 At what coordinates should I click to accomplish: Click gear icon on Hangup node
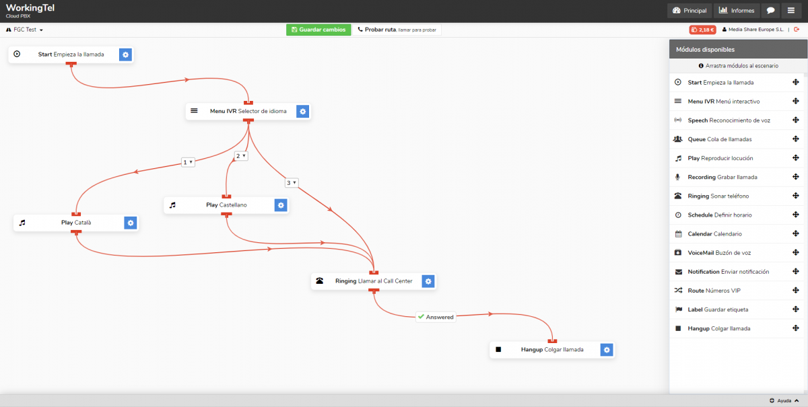point(607,350)
